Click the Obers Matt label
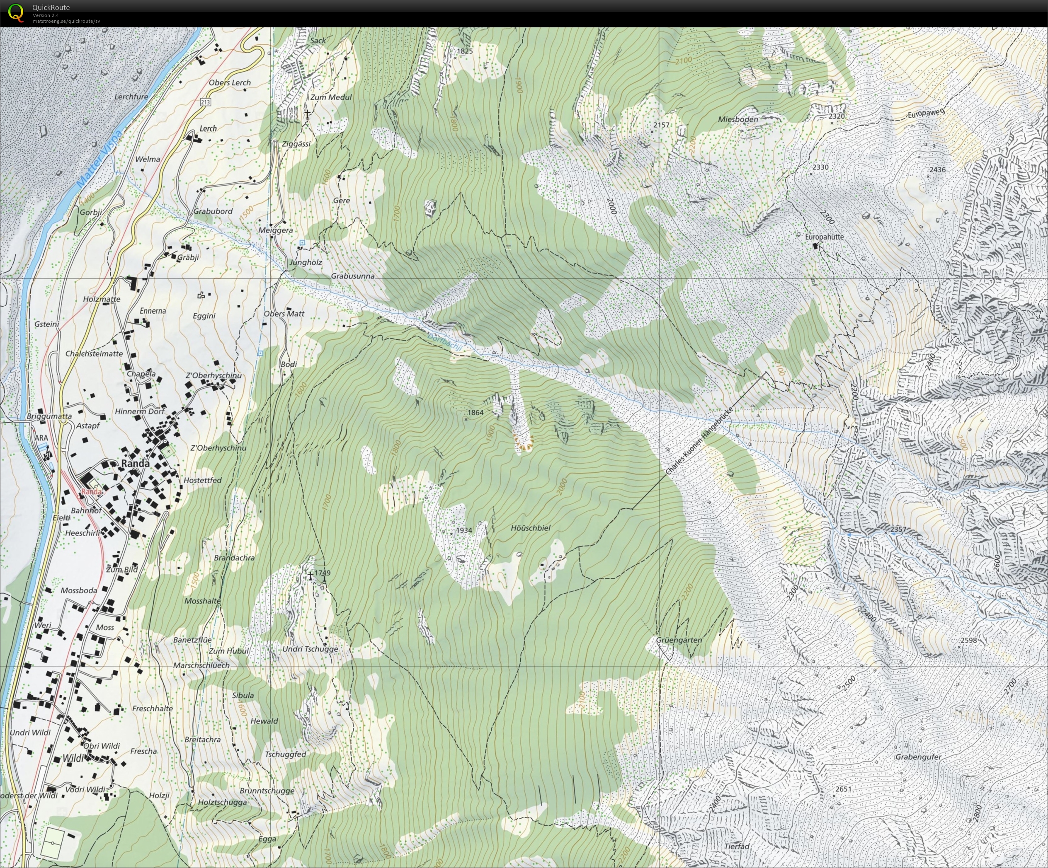The width and height of the screenshot is (1048, 868). click(x=284, y=314)
